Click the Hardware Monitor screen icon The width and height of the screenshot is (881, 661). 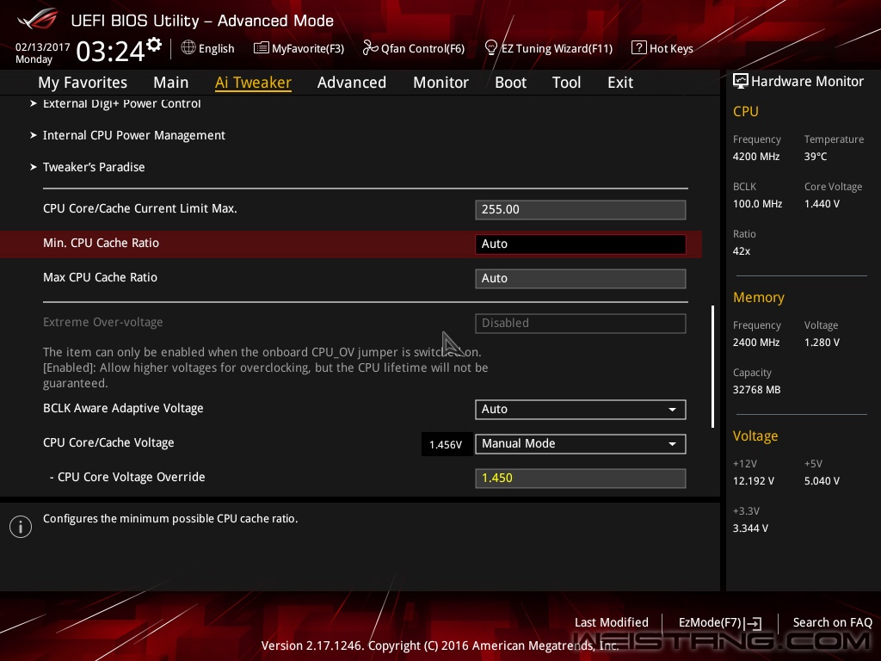741,82
